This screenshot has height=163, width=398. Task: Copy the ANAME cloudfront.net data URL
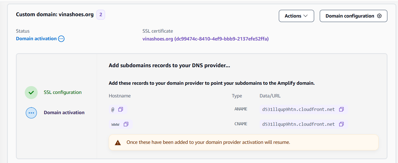click(x=341, y=109)
